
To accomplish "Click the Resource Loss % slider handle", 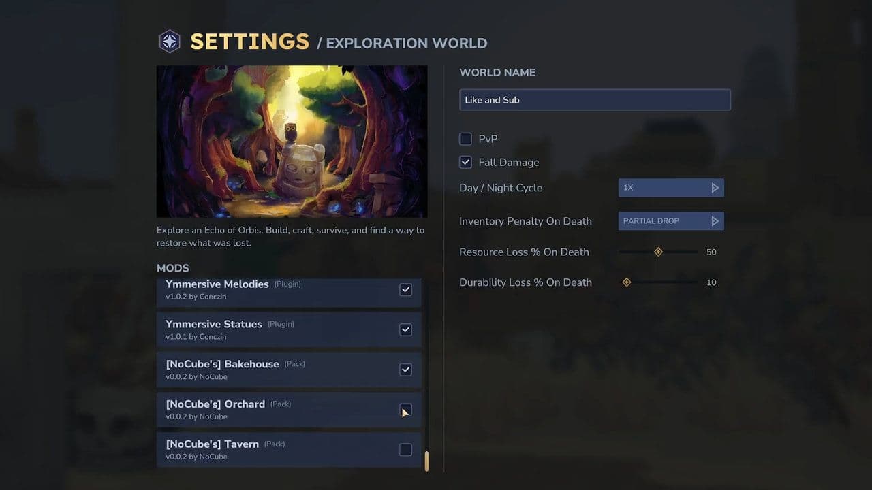I will point(658,252).
